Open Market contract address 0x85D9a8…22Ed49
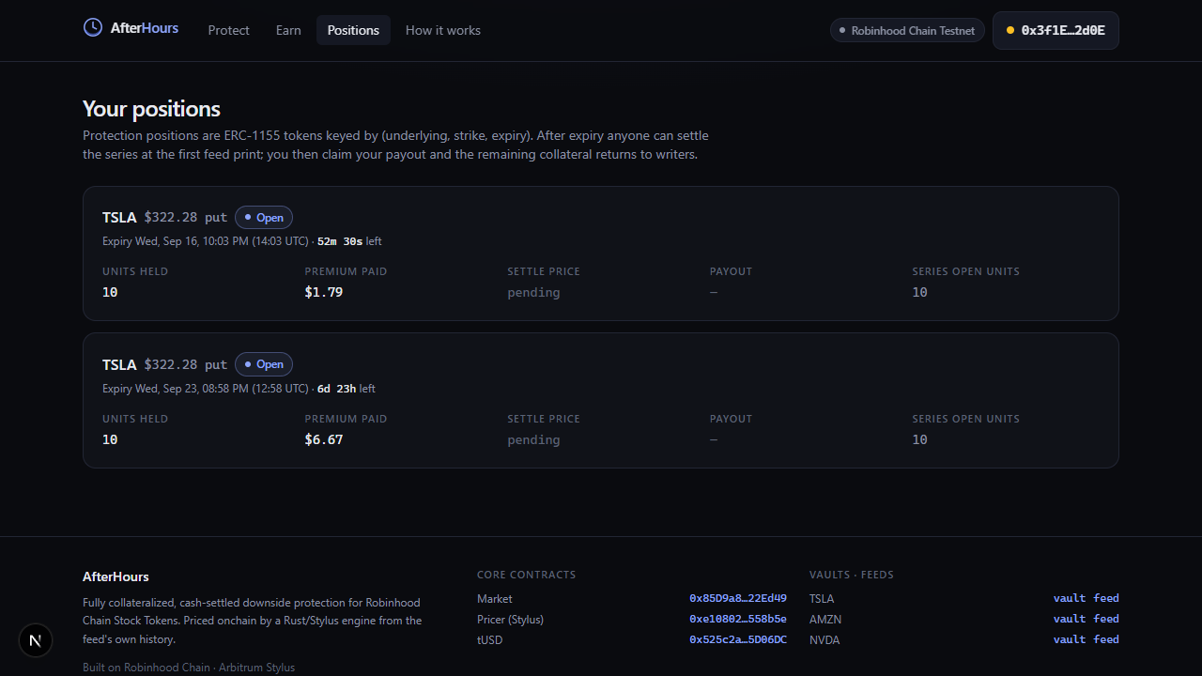Viewport: 1202px width, 676px height. (x=738, y=598)
